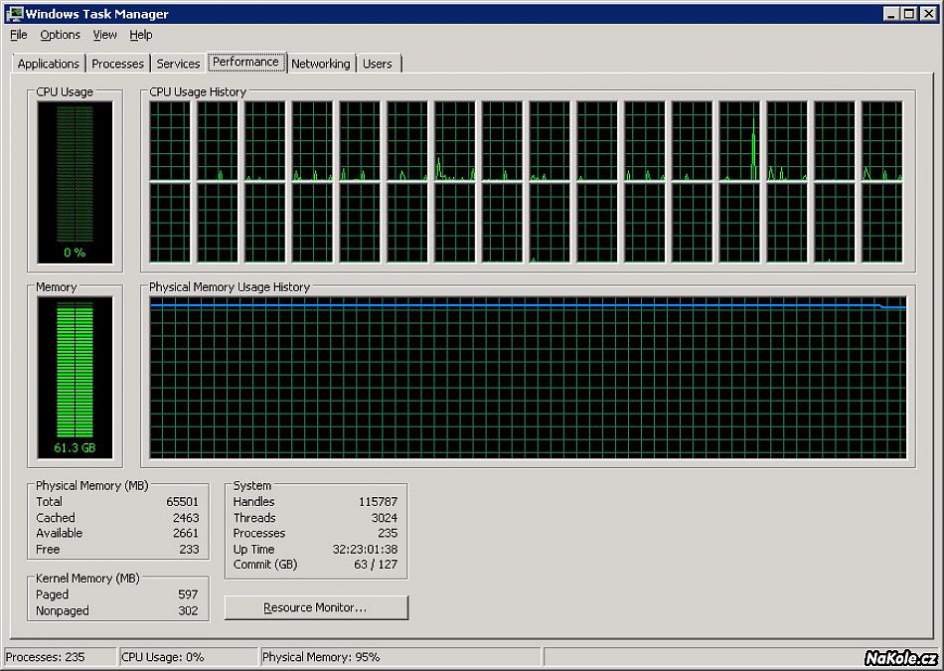Select the Performance tab
Image resolution: width=944 pixels, height=671 pixels.
(245, 62)
